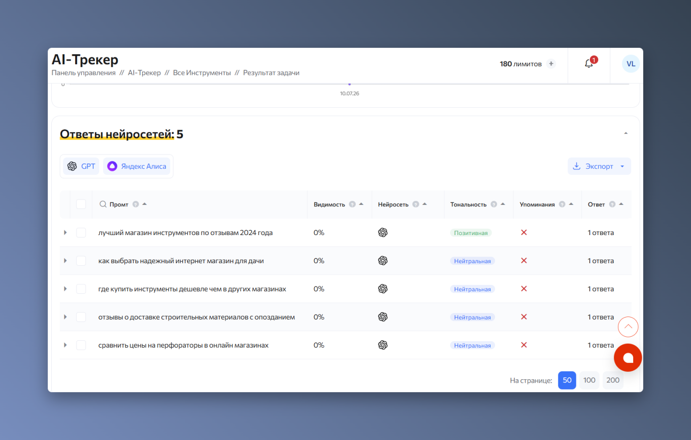
Task: Click the 10.07.26 chart data point
Action: coord(349,84)
